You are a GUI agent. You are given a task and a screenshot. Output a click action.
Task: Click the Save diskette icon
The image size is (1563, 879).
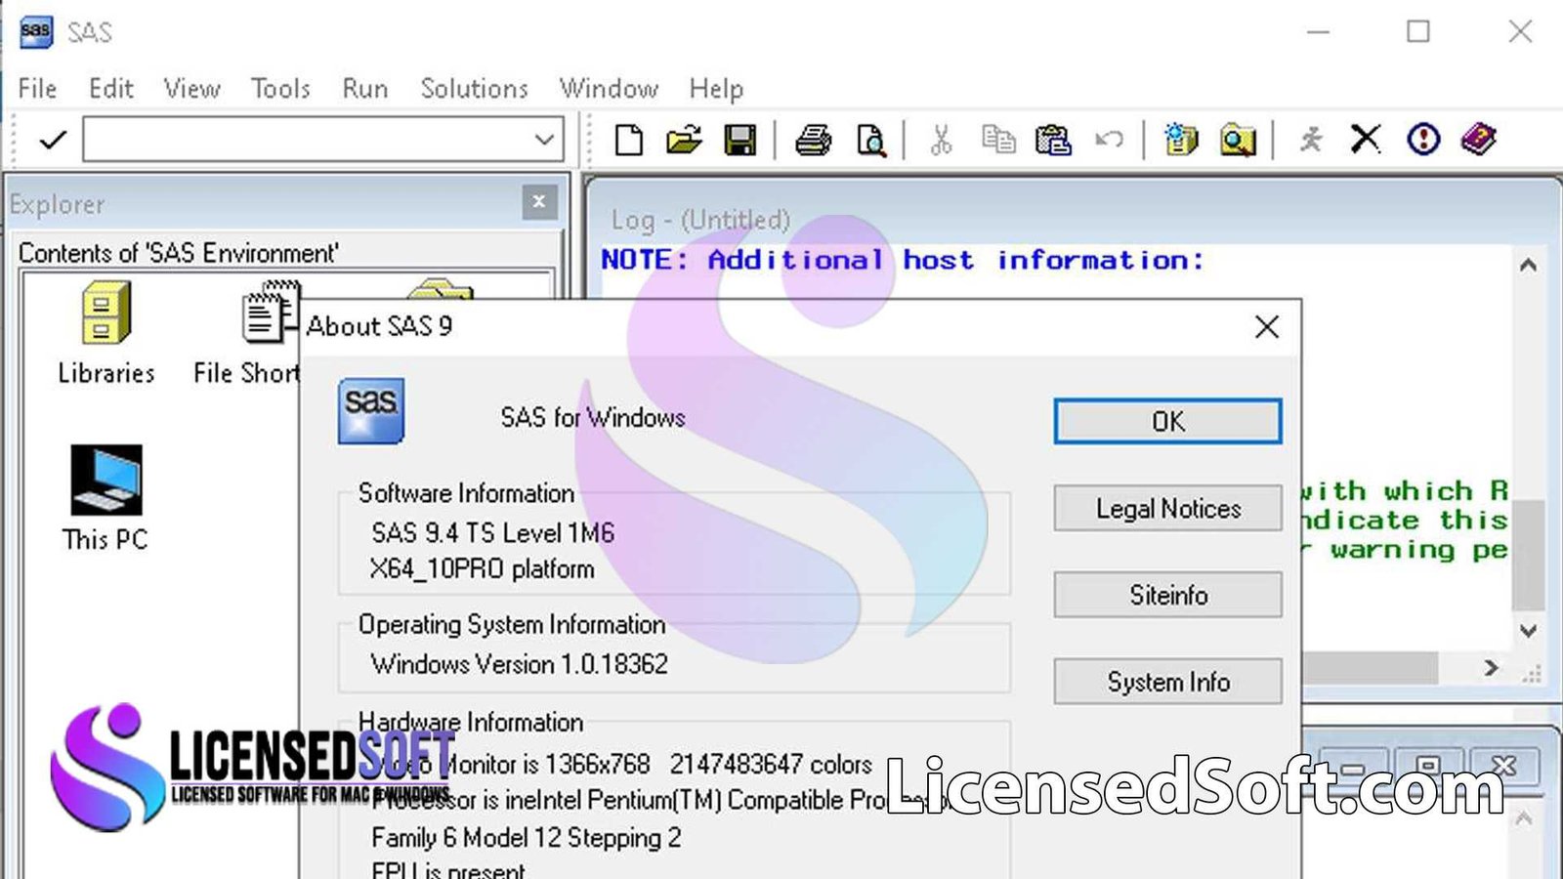(743, 139)
